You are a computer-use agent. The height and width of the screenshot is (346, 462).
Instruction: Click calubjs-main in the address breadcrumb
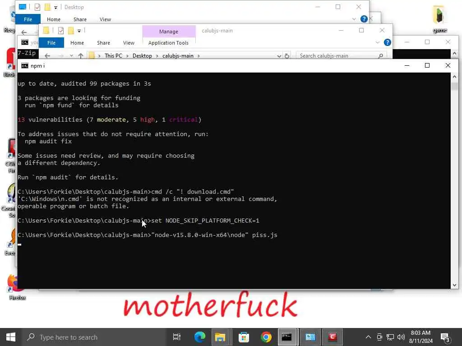pyautogui.click(x=178, y=55)
